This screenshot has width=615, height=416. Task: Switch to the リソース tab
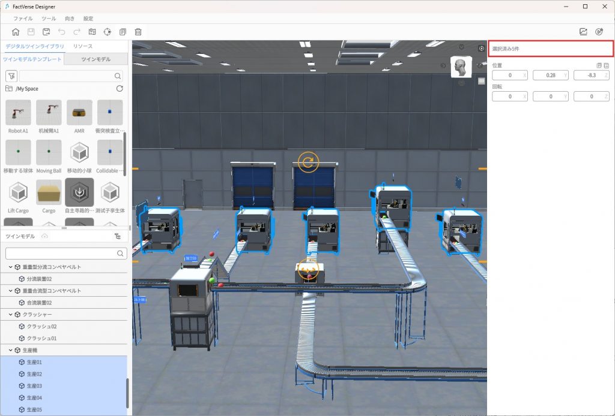(x=83, y=46)
